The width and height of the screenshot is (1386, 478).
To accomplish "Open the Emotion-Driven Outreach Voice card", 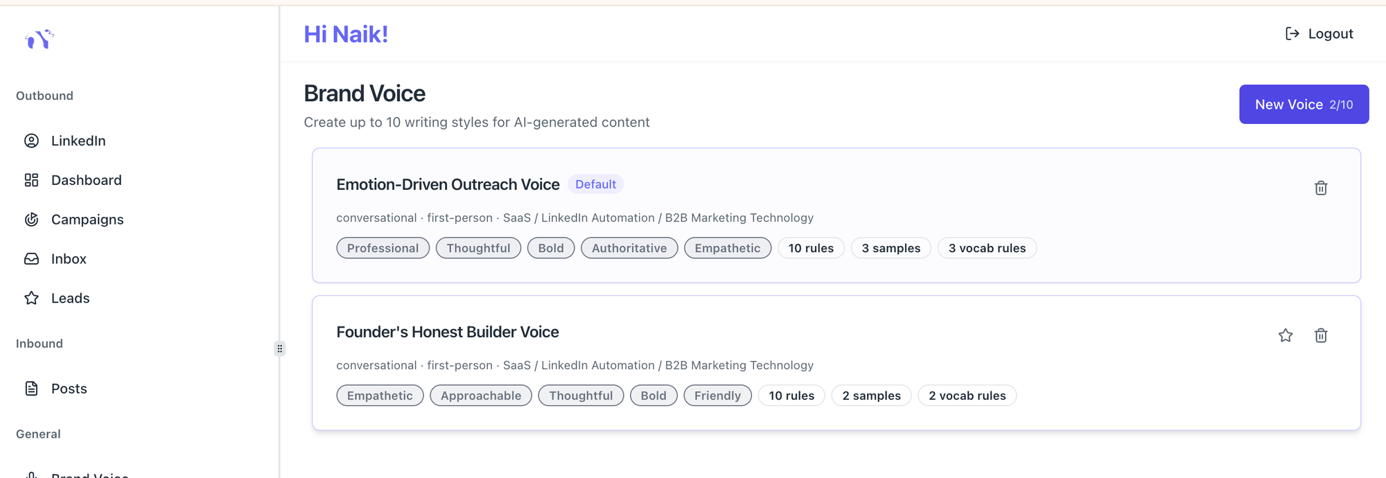I will click(x=448, y=184).
